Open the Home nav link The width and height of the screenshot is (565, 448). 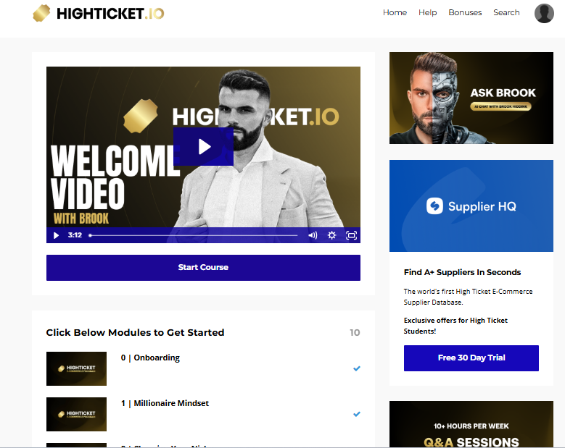395,12
